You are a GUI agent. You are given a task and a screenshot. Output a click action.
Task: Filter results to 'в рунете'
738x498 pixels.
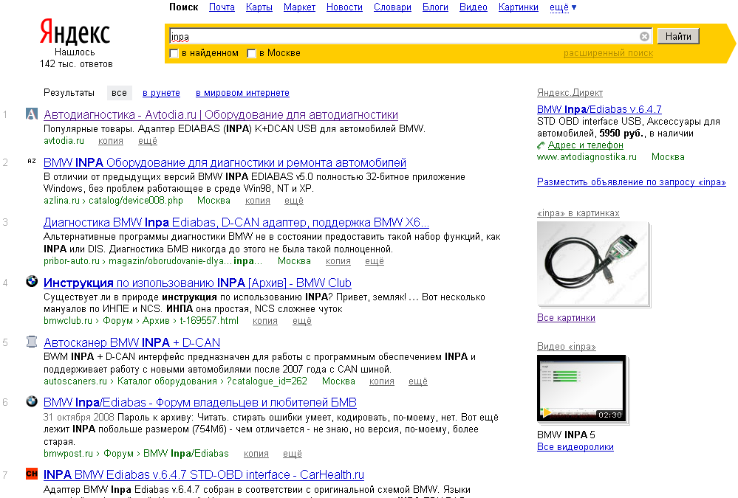click(x=162, y=93)
